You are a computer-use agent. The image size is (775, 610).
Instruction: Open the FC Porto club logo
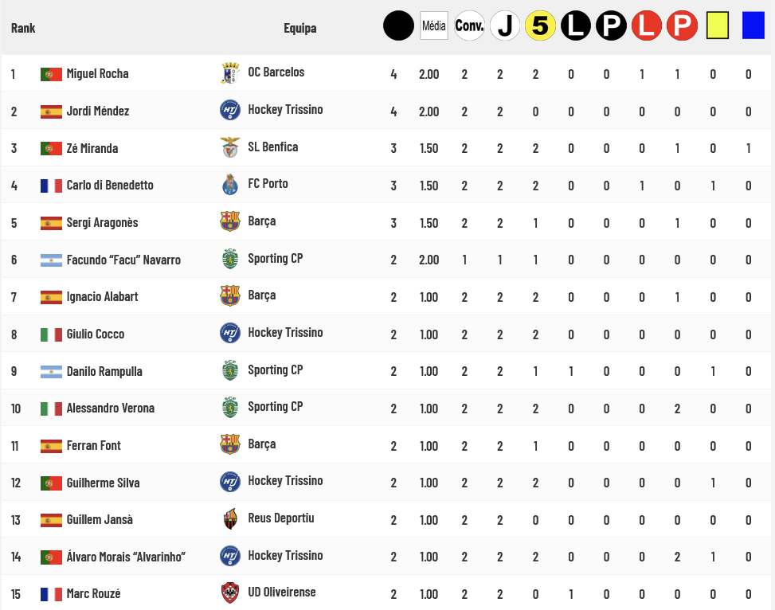(x=229, y=185)
